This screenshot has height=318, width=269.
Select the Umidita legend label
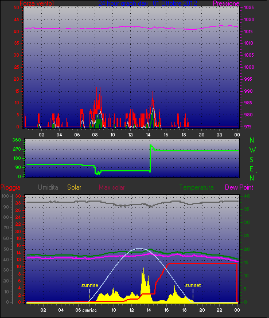[48, 187]
